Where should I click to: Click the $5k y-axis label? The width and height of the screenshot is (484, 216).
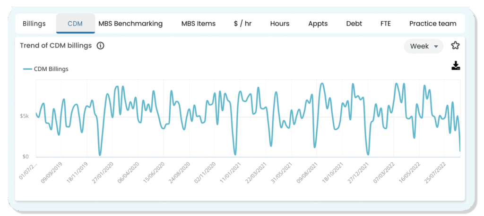click(x=25, y=116)
